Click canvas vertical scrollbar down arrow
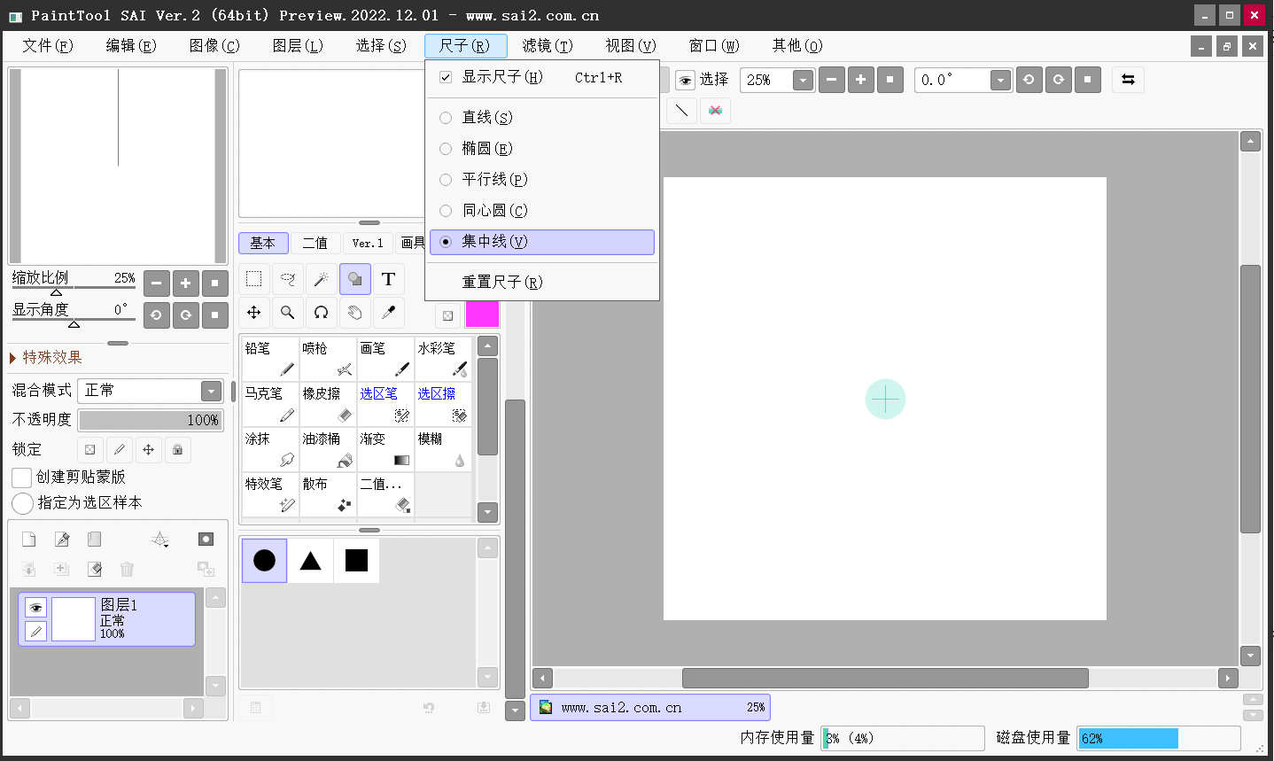The width and height of the screenshot is (1274, 761). 1250,656
